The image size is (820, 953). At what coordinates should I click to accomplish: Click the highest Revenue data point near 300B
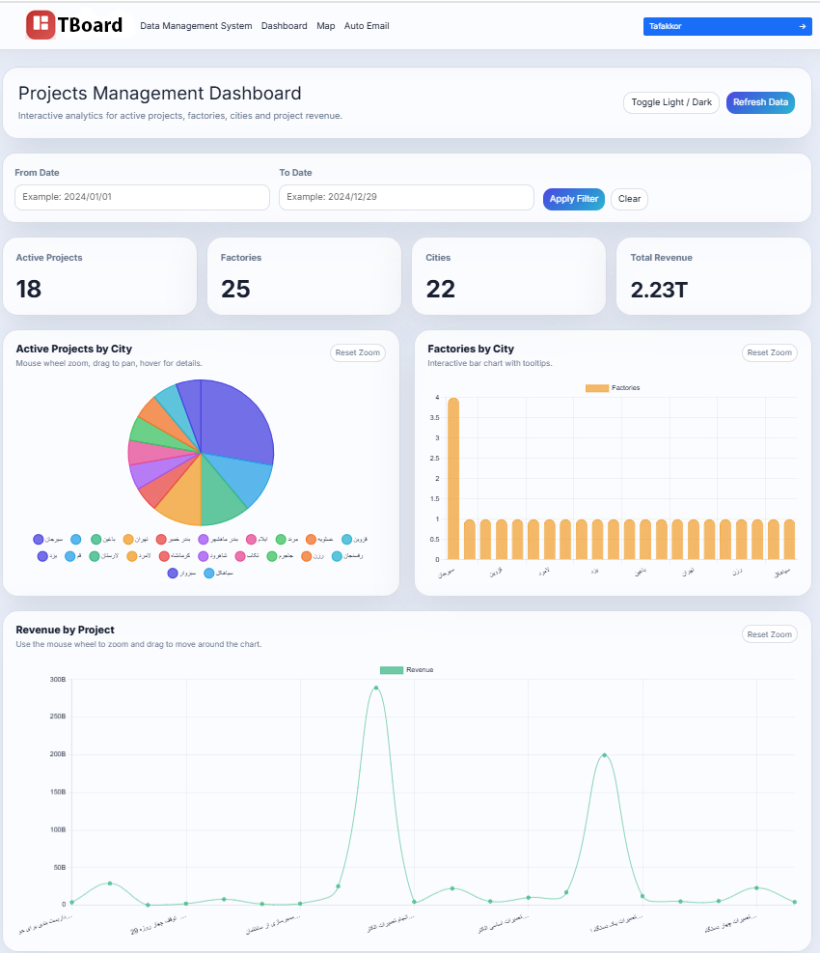point(376,688)
